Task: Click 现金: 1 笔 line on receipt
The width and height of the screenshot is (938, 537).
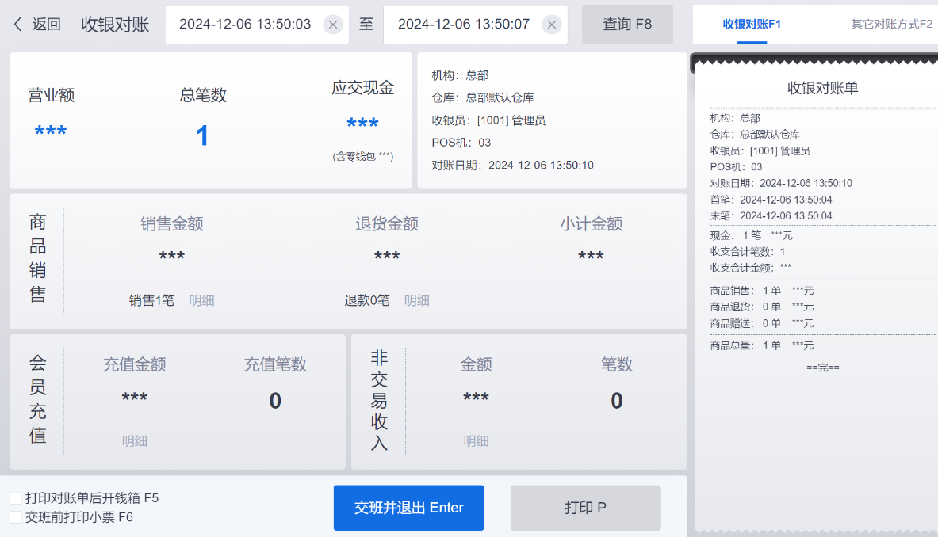Action: click(x=752, y=236)
